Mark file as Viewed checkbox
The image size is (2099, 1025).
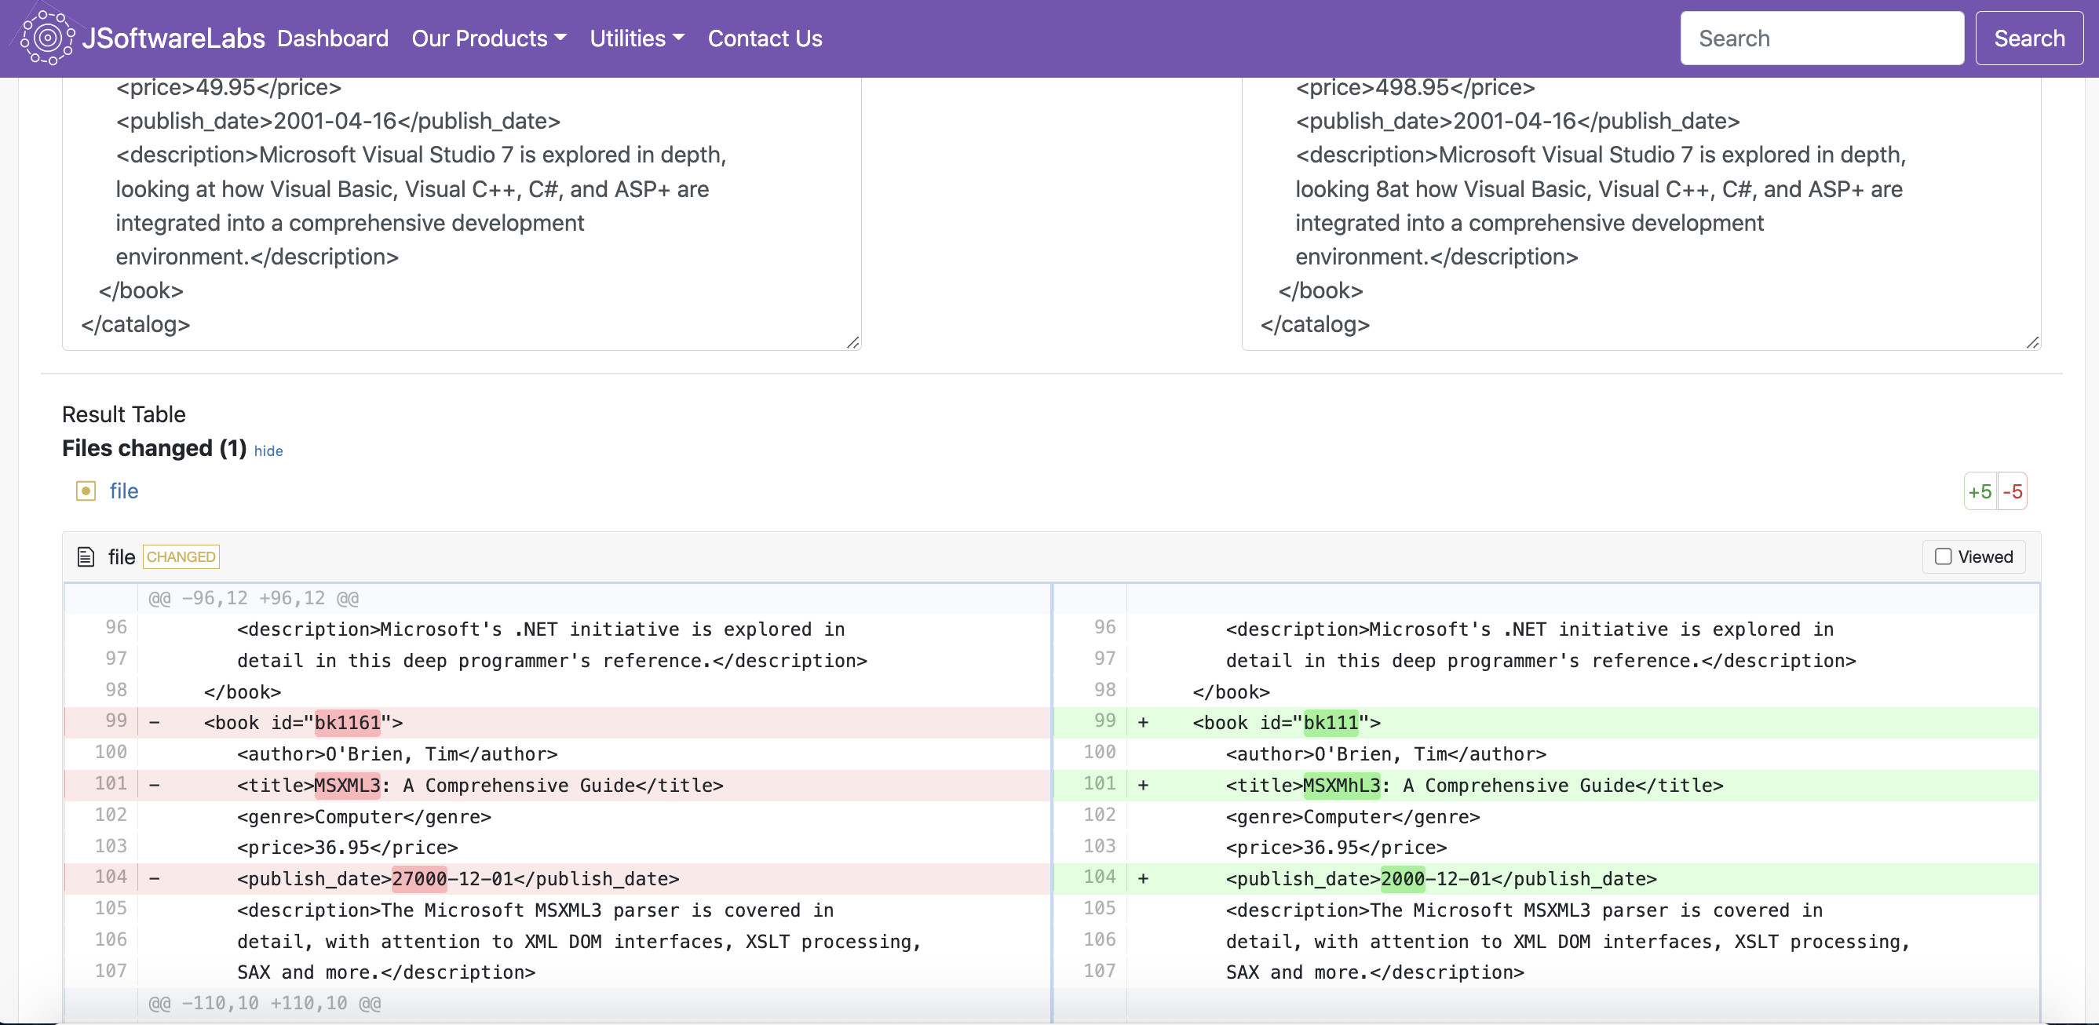click(1943, 556)
